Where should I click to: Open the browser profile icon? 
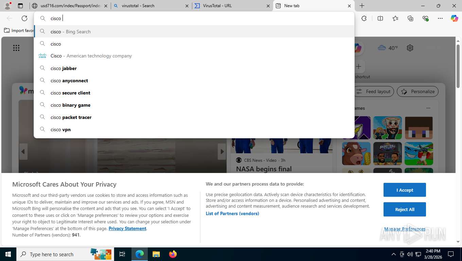7,6
